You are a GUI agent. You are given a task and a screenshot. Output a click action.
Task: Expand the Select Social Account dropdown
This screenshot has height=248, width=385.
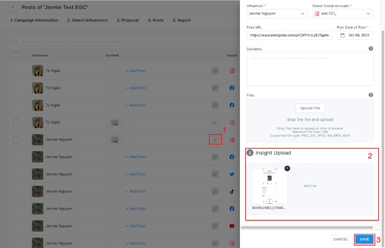coord(343,14)
